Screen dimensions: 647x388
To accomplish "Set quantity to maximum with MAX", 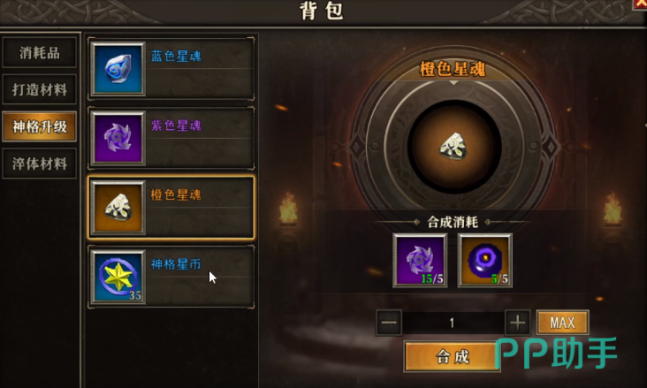I will 563,323.
